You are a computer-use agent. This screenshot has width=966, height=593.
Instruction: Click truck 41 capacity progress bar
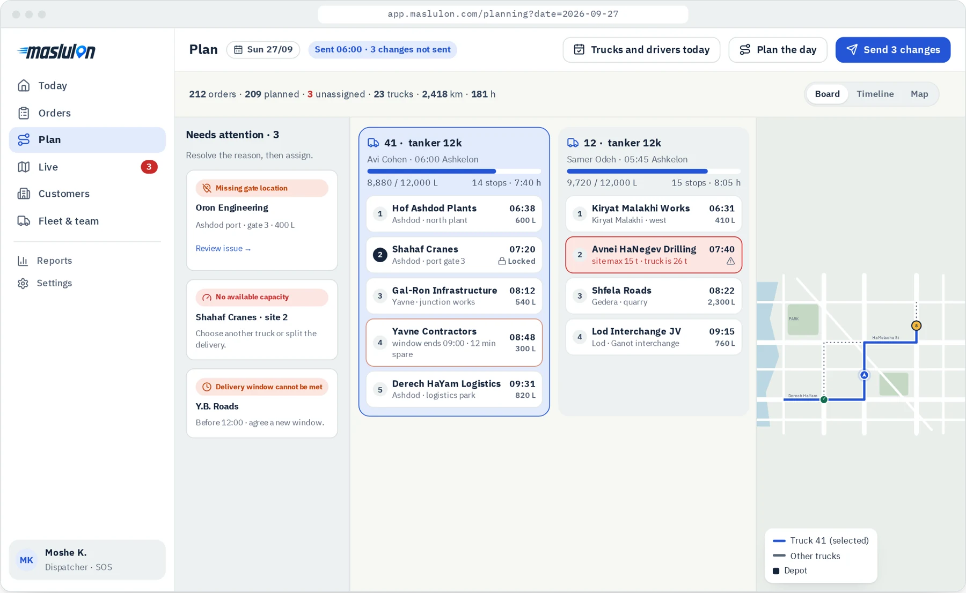[454, 172]
